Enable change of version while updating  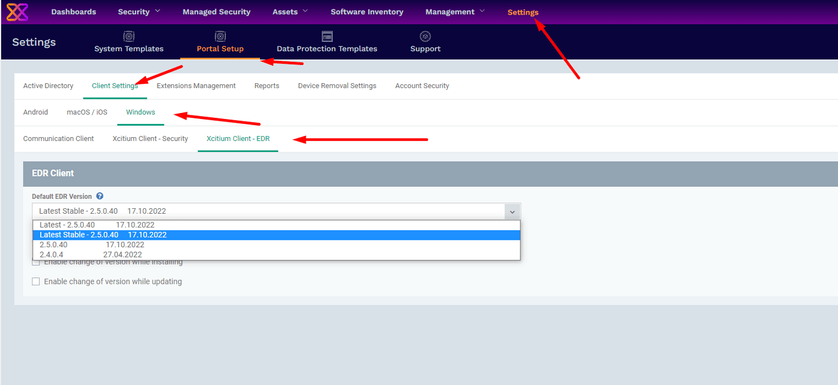coord(36,281)
